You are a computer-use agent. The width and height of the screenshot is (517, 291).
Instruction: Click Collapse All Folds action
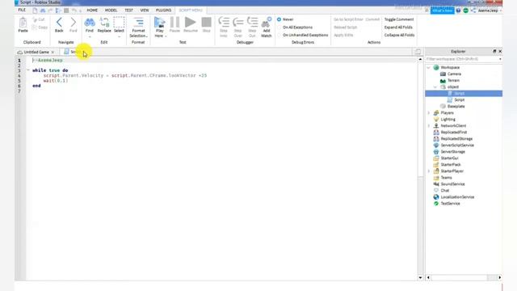[x=399, y=35]
